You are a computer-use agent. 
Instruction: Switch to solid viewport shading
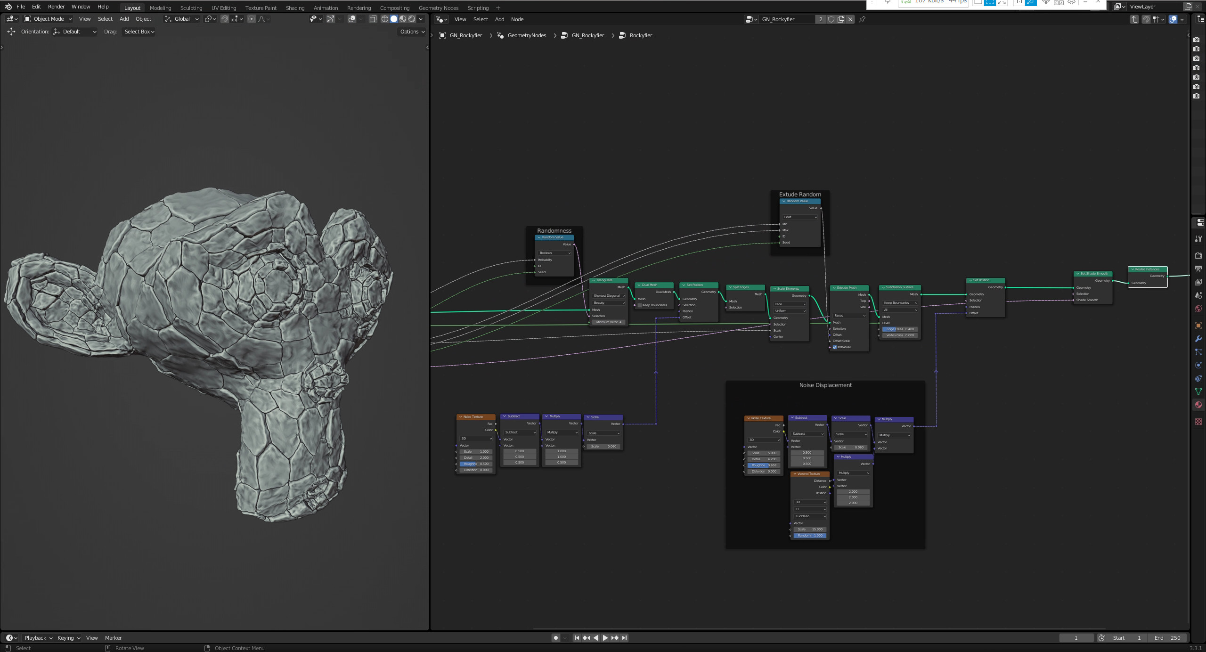394,19
